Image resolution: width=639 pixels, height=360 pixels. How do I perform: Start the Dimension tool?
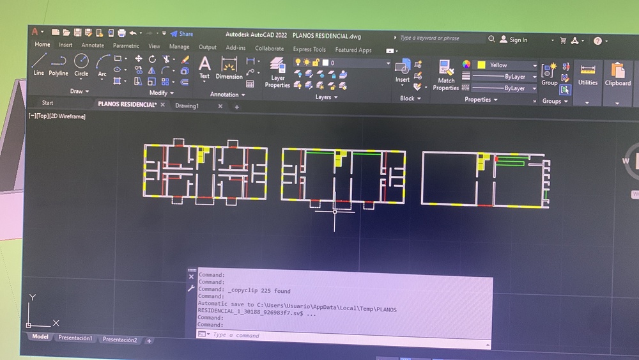point(229,68)
